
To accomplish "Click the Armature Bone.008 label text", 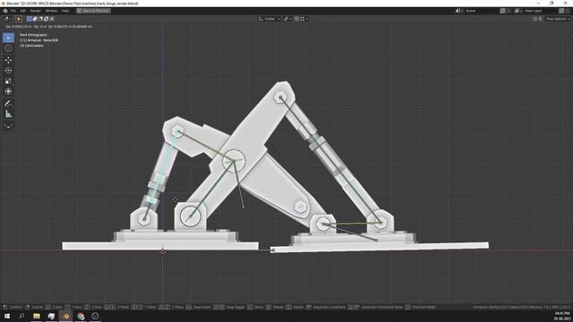I will 39,40.
